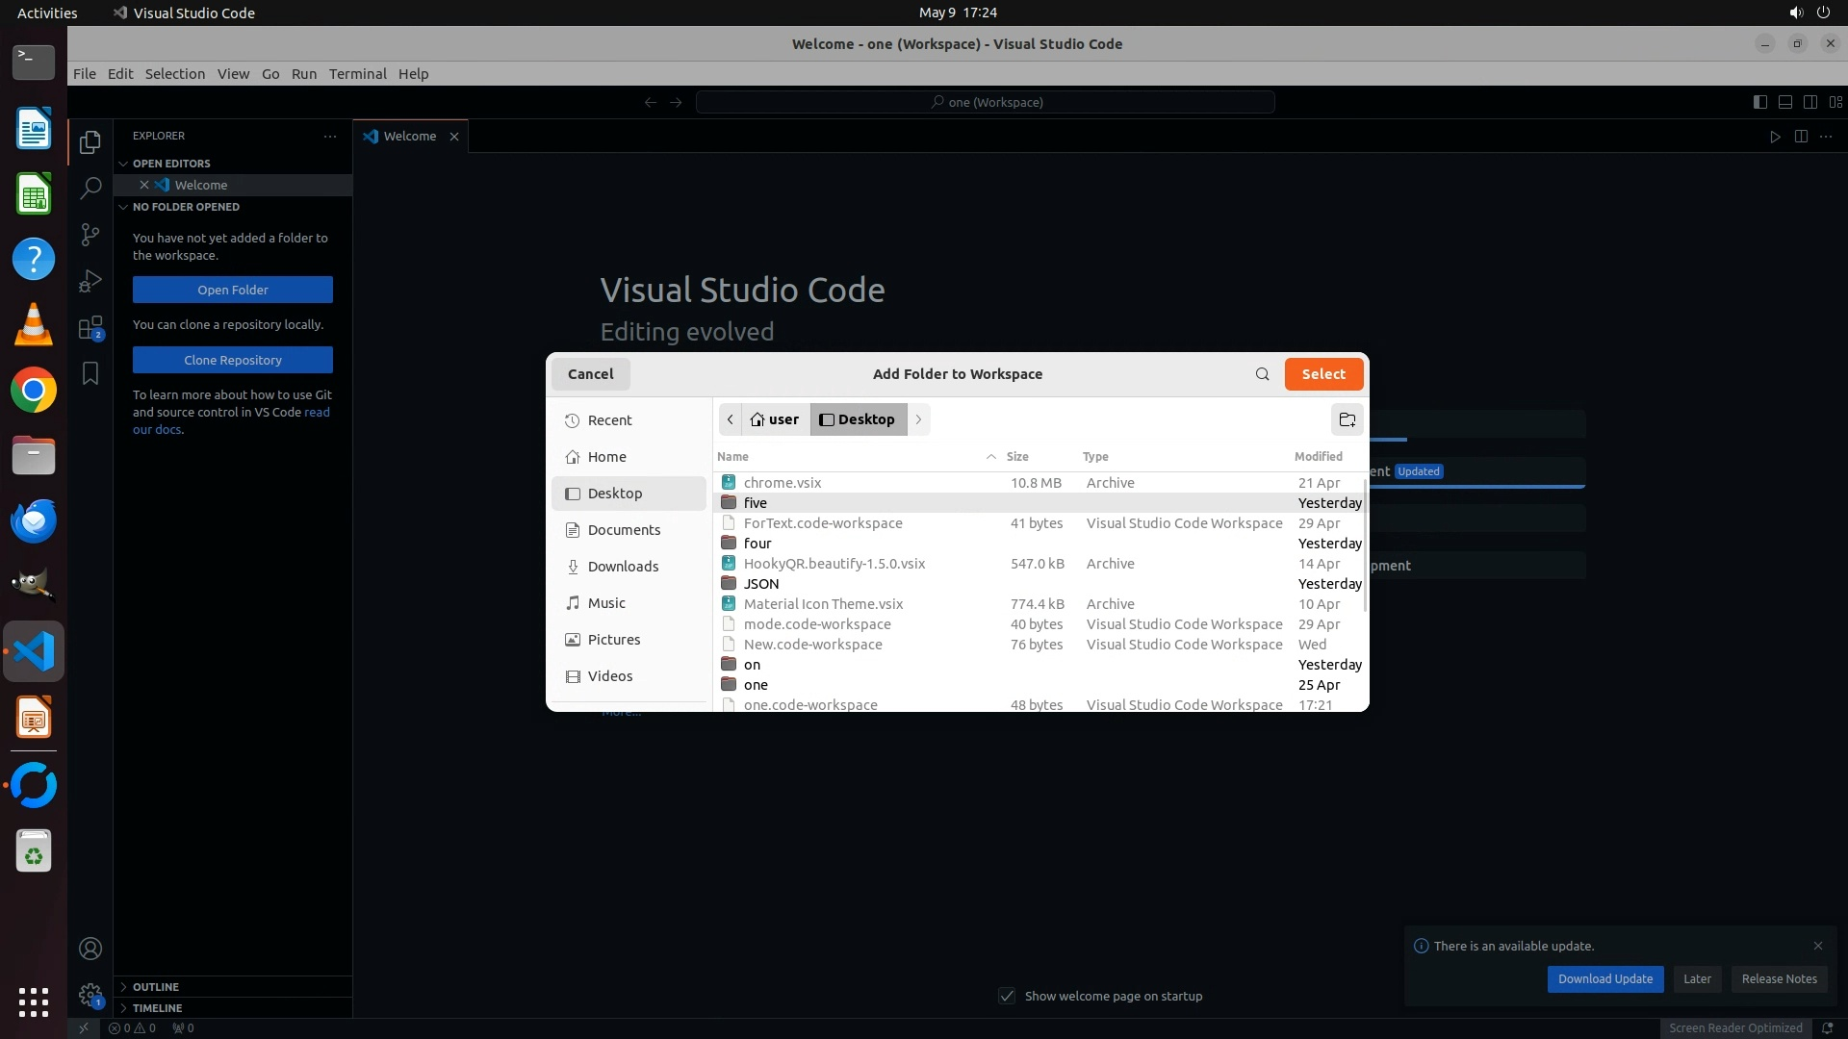Screen dimensions: 1848x1039
Task: Toggle Show welcome page on startup
Action: click(1007, 996)
